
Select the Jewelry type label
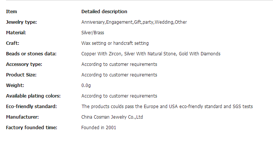(21, 22)
